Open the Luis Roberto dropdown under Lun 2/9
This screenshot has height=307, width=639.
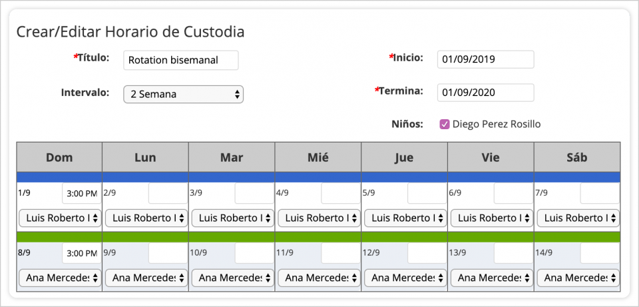pyautogui.click(x=146, y=218)
